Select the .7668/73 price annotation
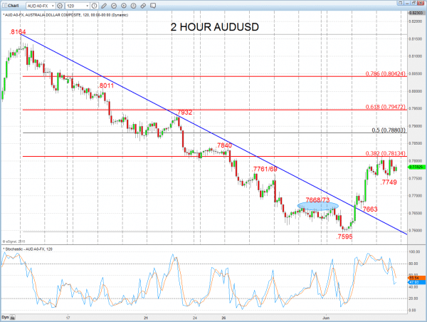The image size is (427, 322). point(317,200)
